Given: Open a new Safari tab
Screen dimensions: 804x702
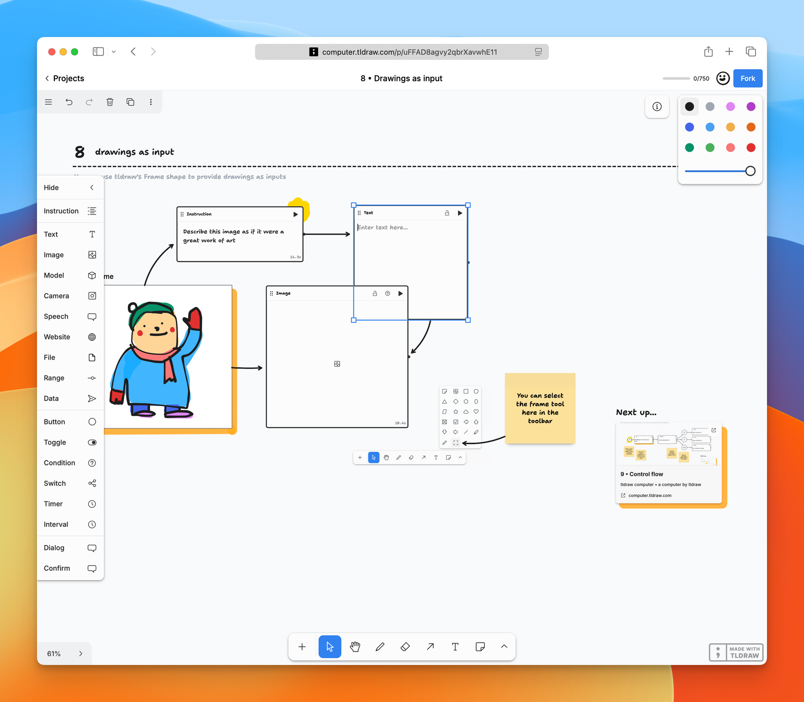Looking at the screenshot, I should 729,51.
